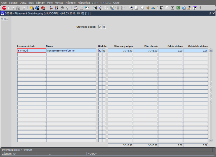Click the Název field Míchadlo laboratorní LM 111
Viewport: 216px width, 157px height.
pos(71,51)
